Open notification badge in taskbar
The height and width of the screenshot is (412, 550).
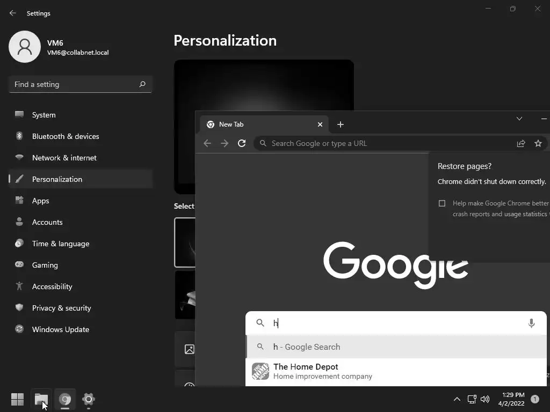tap(534, 399)
